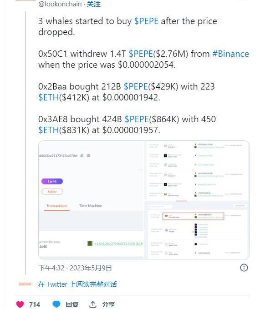Viewport: 270px width, 309px height.
Task: Open the tweet timestamp 下午4:32 2023年5月9日
Action: (x=75, y=268)
